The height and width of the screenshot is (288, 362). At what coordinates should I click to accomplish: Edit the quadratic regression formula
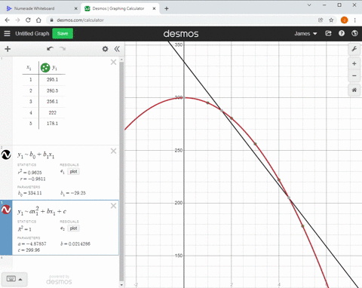coord(41,211)
